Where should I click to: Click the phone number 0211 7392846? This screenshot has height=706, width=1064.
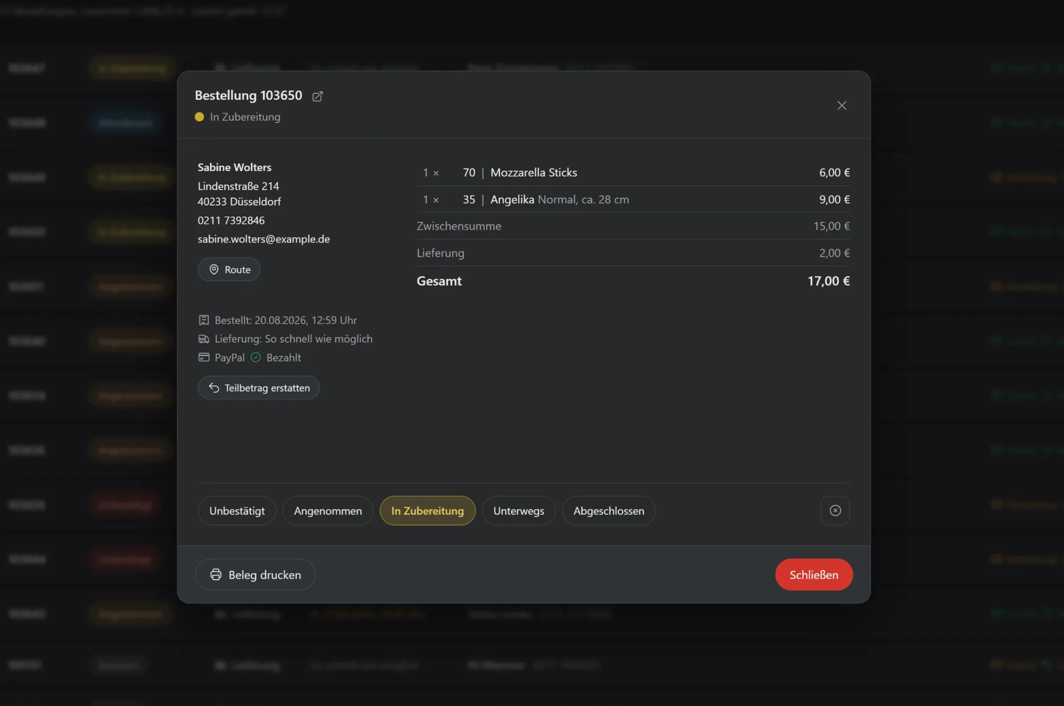click(231, 220)
